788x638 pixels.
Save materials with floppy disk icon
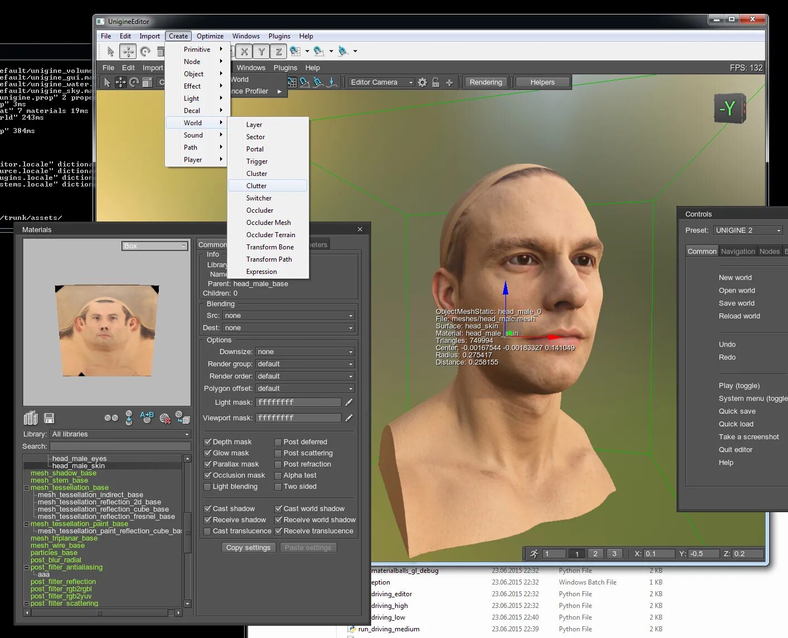49,418
